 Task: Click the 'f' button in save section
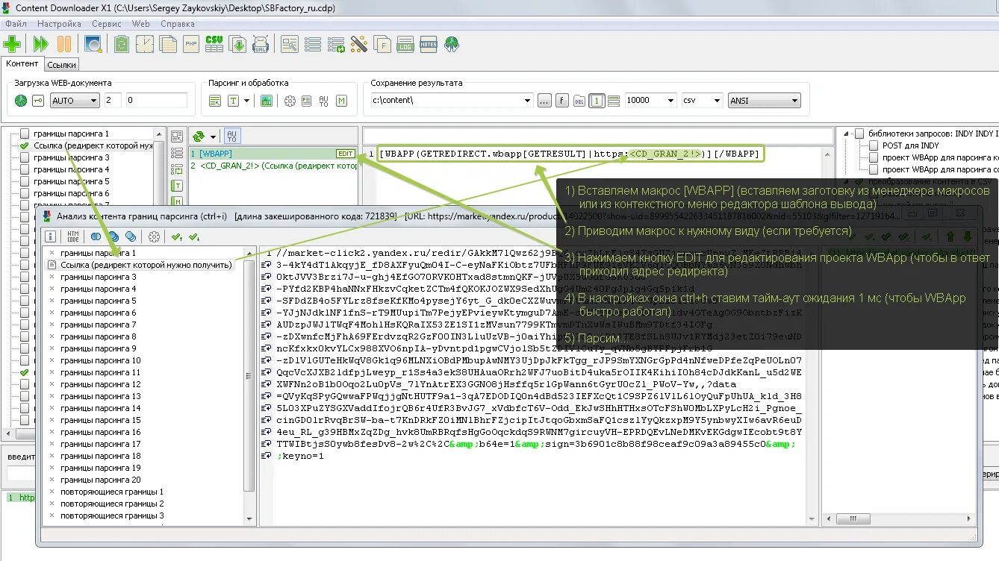[x=562, y=101]
